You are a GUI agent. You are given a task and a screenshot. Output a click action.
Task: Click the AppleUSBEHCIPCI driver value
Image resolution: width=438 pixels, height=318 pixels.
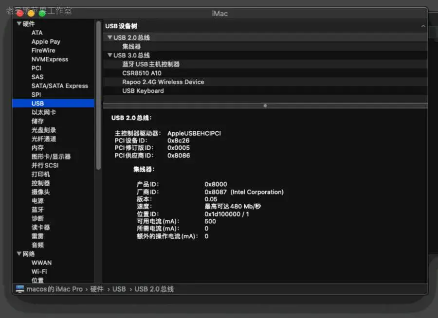pos(194,133)
